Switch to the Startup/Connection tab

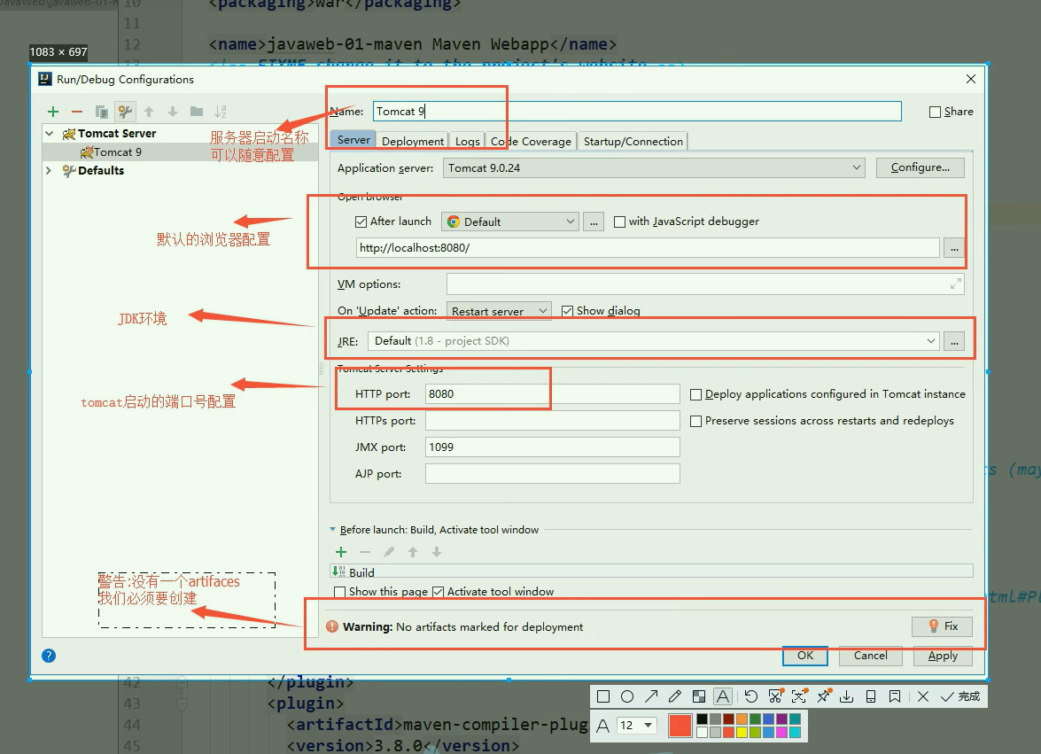pos(633,142)
